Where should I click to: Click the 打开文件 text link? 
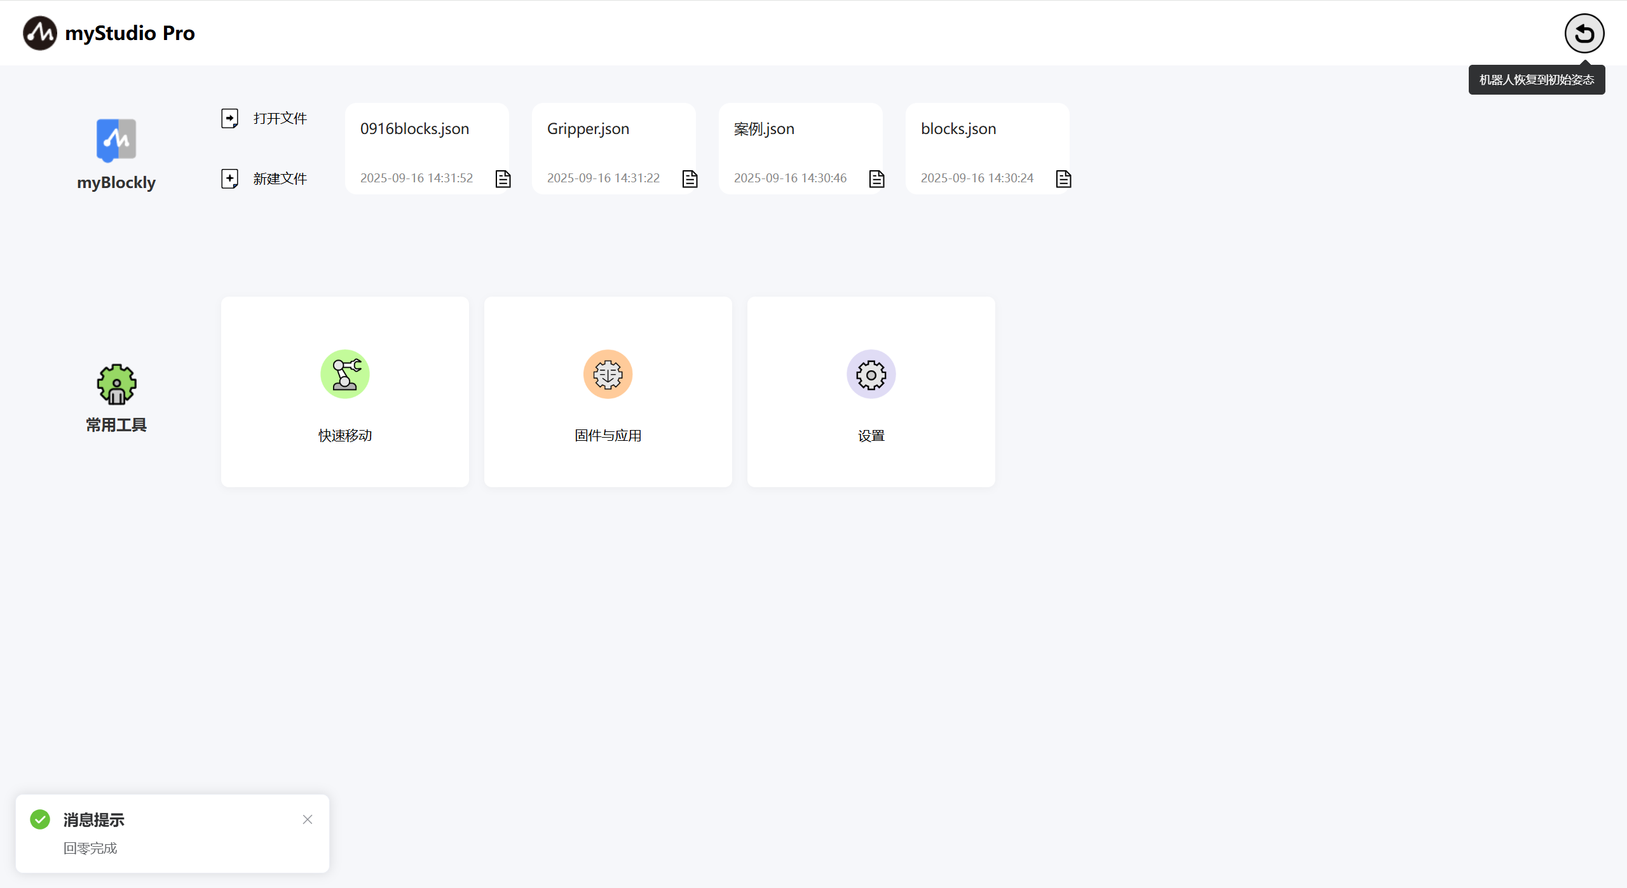[x=280, y=118]
